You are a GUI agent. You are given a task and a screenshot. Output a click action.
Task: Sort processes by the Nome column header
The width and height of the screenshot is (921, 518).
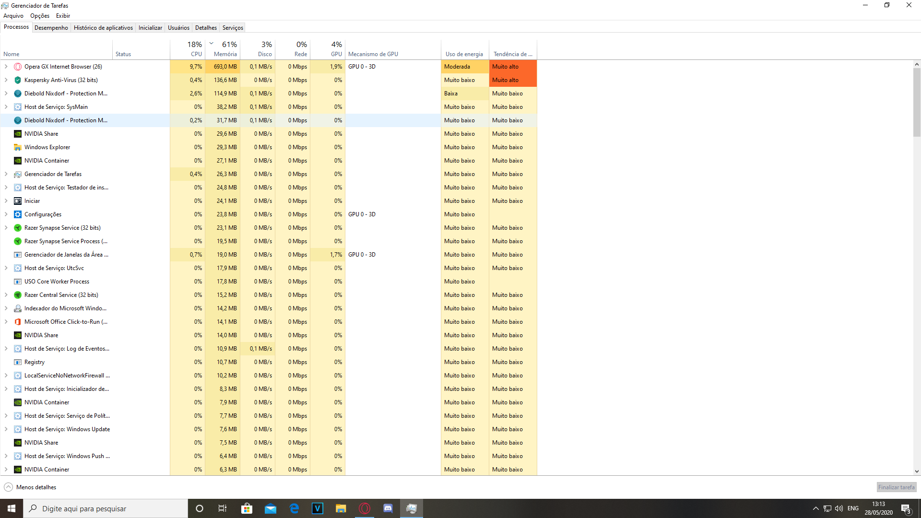pyautogui.click(x=56, y=49)
